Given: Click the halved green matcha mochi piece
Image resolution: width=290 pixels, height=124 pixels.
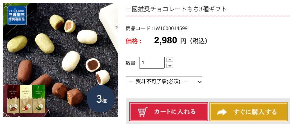Looking at the screenshot, I should pos(70,27).
